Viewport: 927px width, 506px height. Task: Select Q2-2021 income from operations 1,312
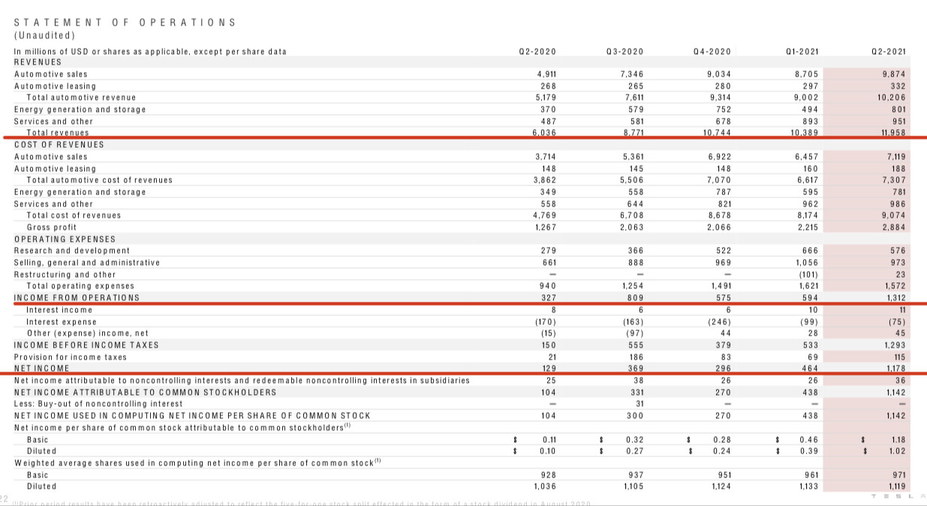tap(895, 297)
